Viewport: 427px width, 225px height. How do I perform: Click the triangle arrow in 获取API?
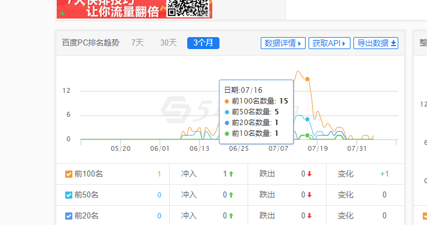tap(344, 43)
